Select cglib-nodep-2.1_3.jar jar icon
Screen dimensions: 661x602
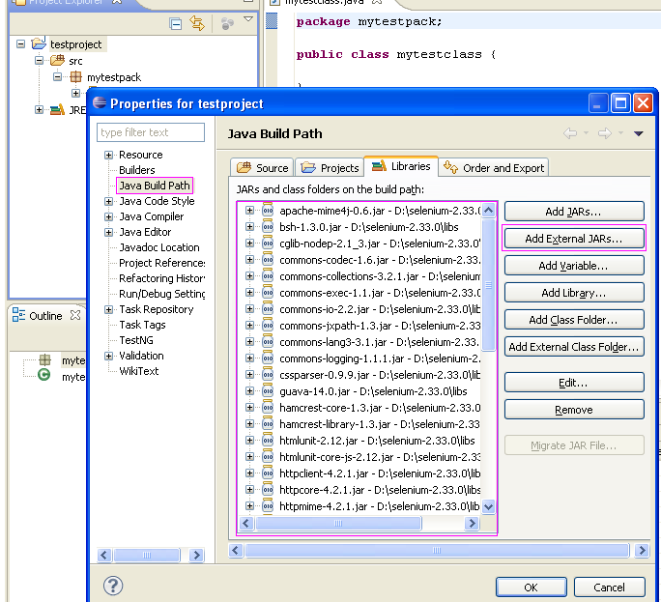pos(268,244)
